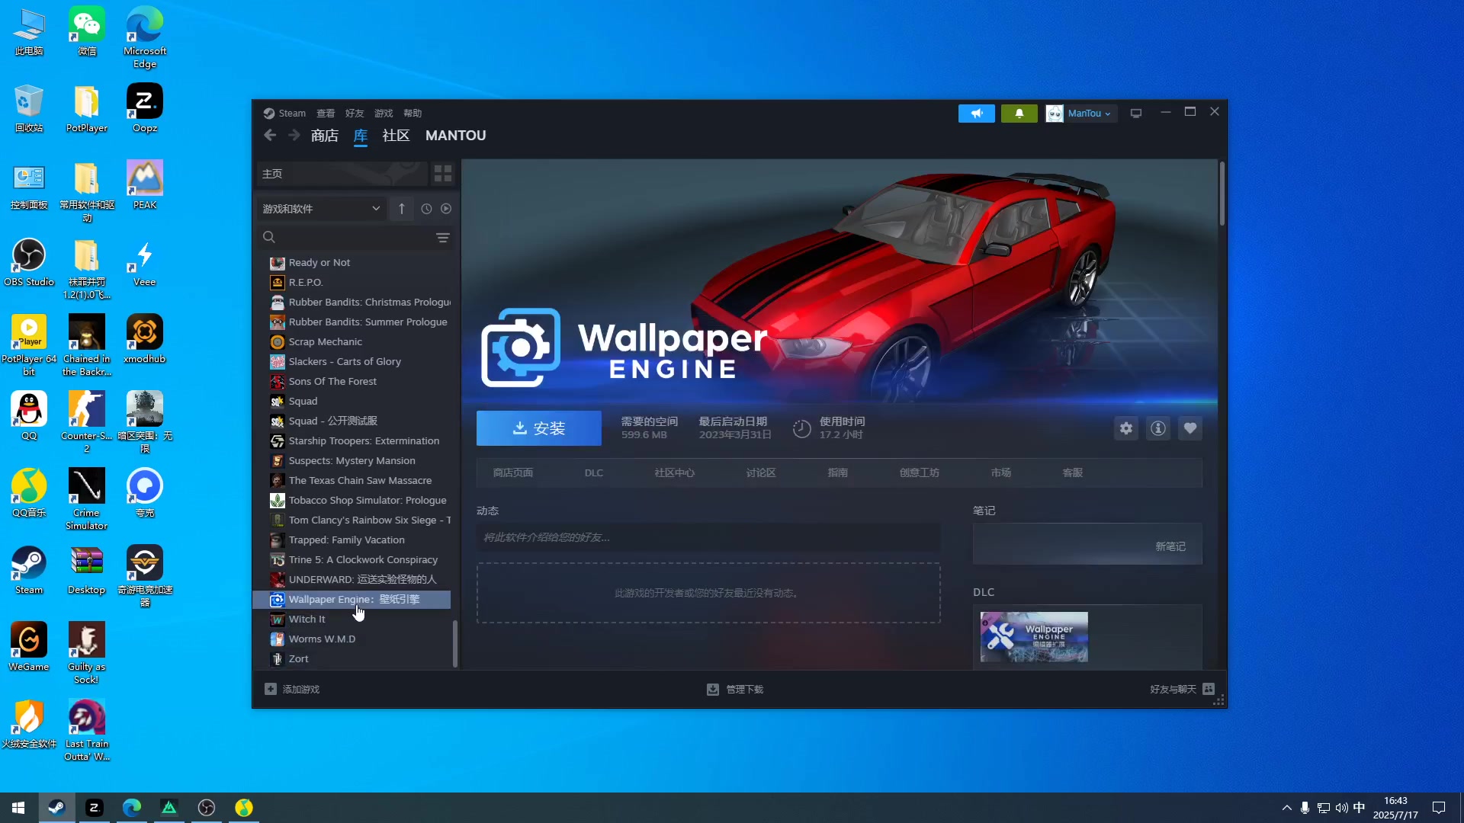Open the OBS Studio desktop icon
The width and height of the screenshot is (1464, 823).
coord(29,263)
